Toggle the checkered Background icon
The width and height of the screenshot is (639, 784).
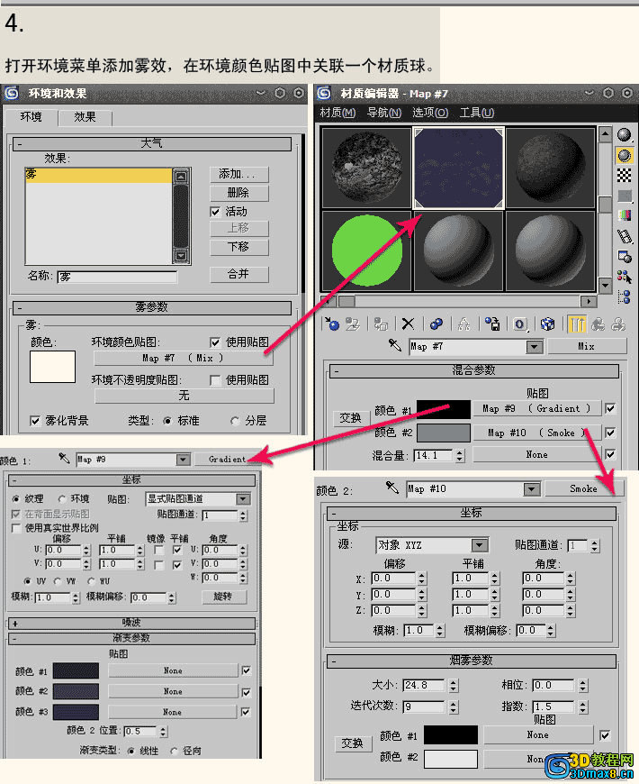[x=624, y=176]
